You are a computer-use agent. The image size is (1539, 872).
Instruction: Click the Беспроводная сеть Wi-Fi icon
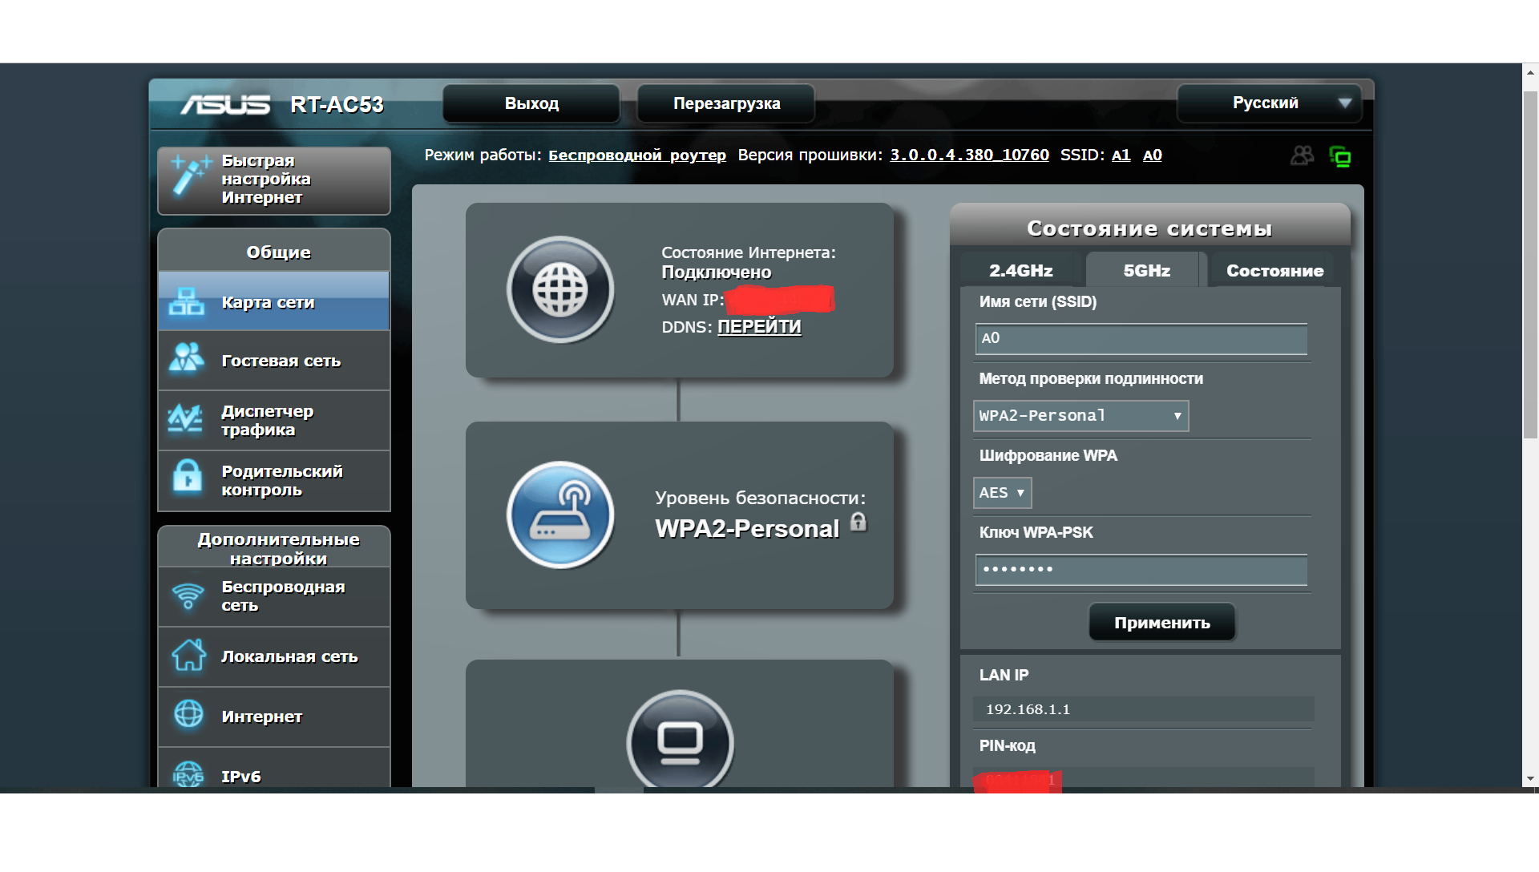[188, 595]
